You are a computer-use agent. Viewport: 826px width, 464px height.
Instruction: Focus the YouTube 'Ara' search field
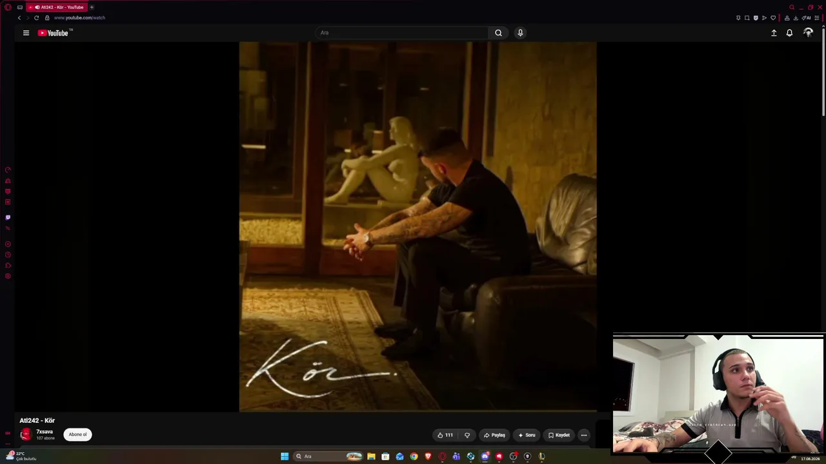403,33
